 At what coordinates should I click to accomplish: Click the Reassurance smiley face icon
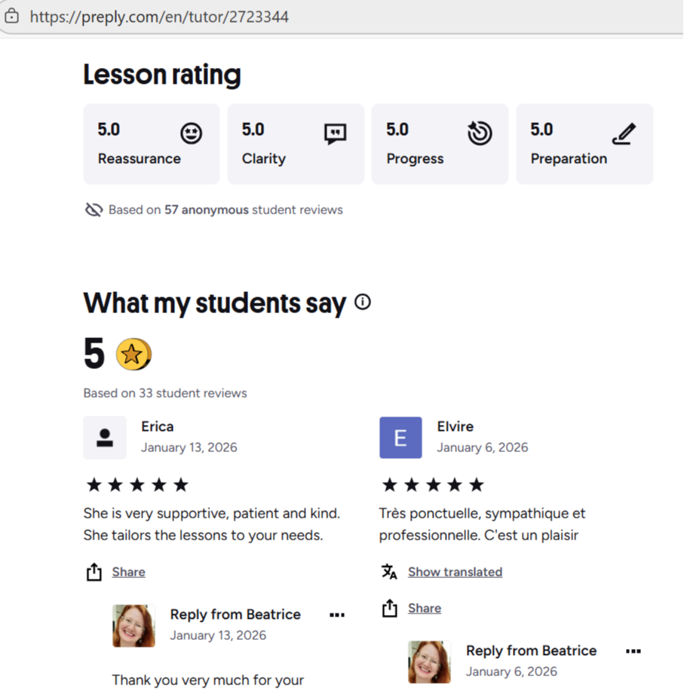click(x=192, y=134)
